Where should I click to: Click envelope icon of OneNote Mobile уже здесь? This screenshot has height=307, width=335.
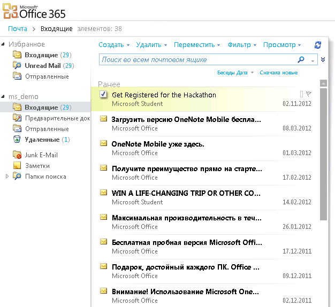point(103,143)
